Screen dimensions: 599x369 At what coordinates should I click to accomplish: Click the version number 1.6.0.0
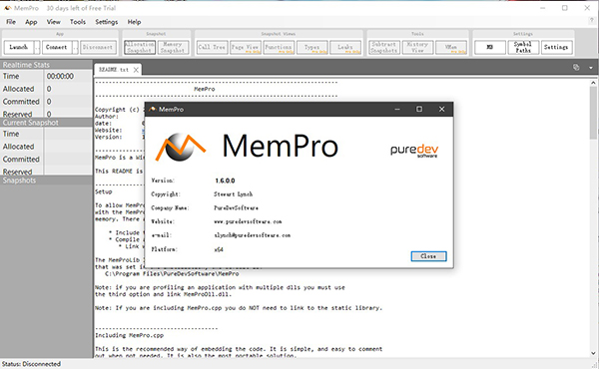[x=225, y=181]
